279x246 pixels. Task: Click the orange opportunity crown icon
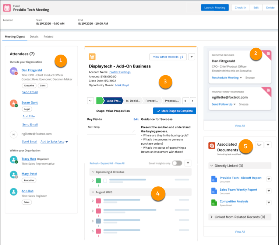pos(92,57)
